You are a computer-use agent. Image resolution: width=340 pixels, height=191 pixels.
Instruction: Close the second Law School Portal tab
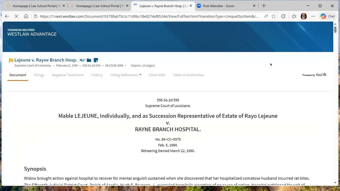pos(127,6)
